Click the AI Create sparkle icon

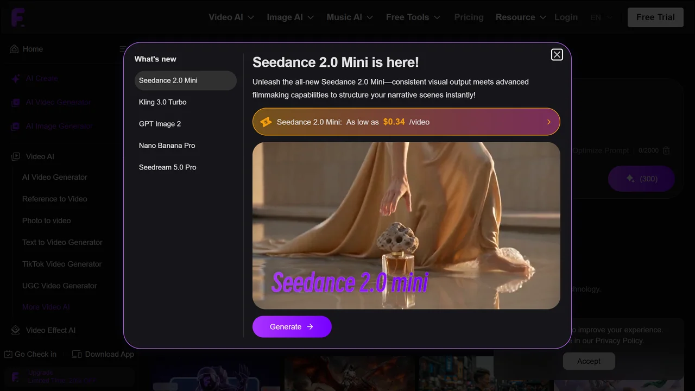[16, 78]
